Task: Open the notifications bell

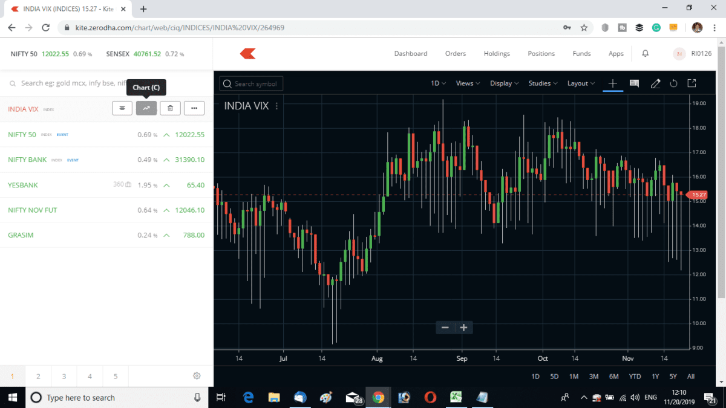Action: 646,54
